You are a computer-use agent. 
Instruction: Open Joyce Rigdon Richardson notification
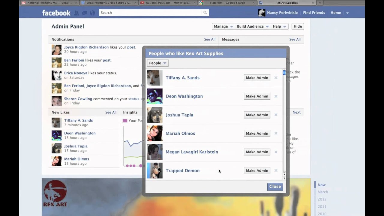pyautogui.click(x=86, y=47)
